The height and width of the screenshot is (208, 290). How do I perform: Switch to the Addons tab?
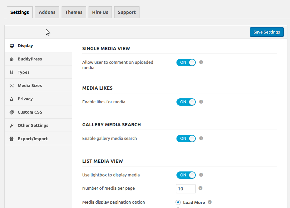[47, 12]
